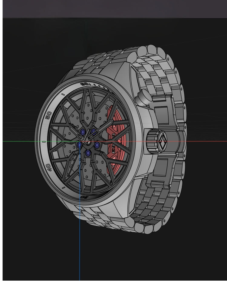Screen dimensions: 227x284
Task: Click the bottom blue lug nut
Action: tap(87, 153)
